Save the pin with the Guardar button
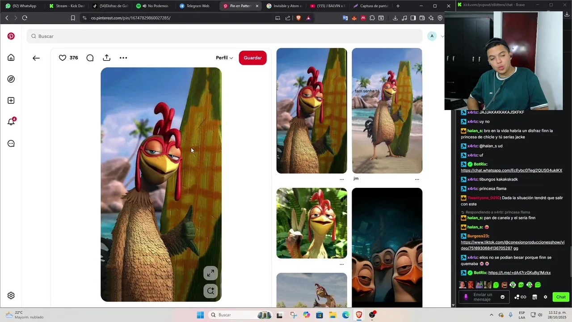The image size is (572, 322). pos(252,58)
